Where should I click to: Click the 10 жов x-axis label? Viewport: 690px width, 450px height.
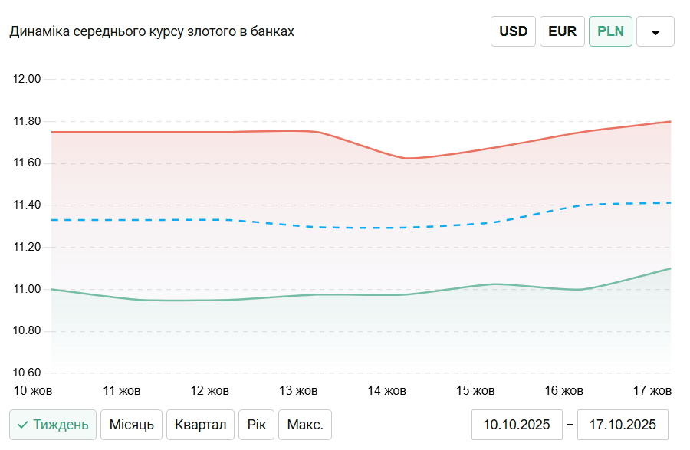34,390
